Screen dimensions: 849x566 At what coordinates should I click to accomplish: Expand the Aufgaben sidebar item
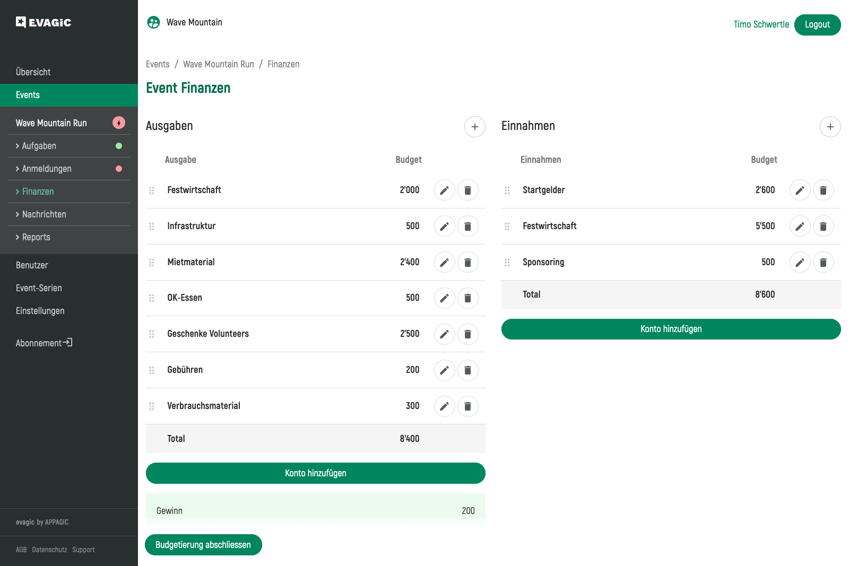(x=39, y=146)
